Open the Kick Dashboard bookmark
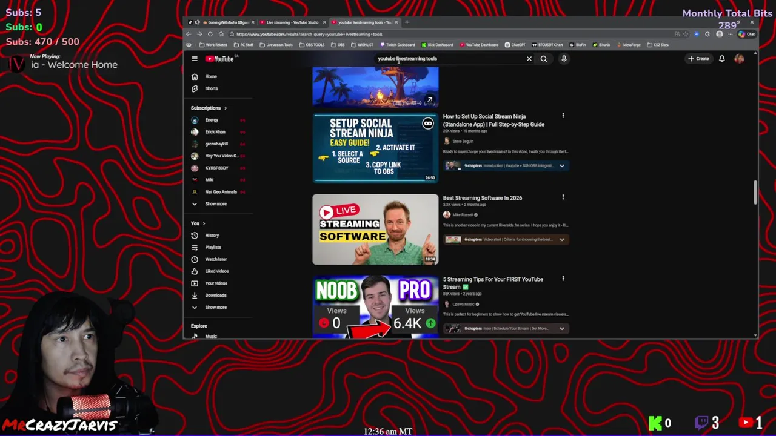Viewport: 776px width, 436px height. pyautogui.click(x=437, y=45)
